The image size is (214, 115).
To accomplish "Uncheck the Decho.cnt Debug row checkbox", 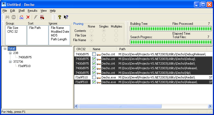I will tap(94, 59).
